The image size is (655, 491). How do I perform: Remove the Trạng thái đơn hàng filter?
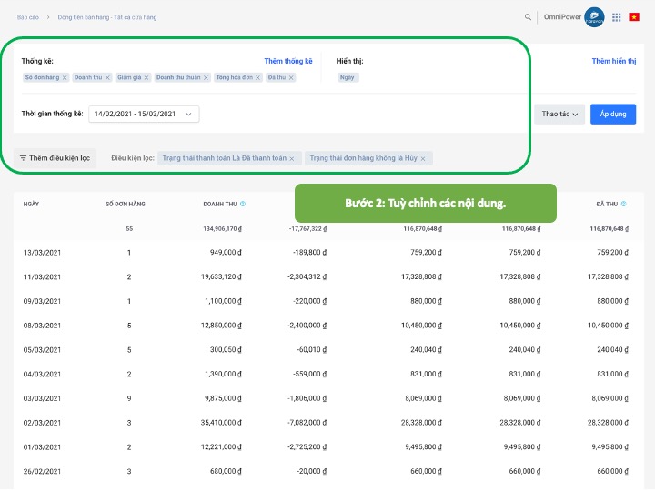coord(423,158)
